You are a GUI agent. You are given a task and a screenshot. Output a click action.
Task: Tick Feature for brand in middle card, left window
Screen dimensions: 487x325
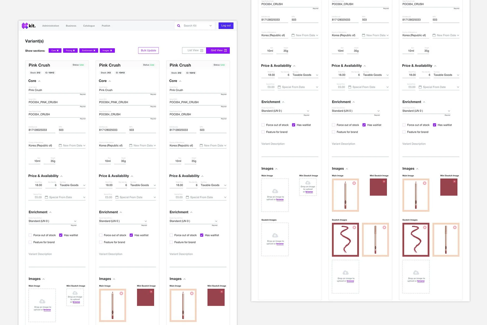101,242
